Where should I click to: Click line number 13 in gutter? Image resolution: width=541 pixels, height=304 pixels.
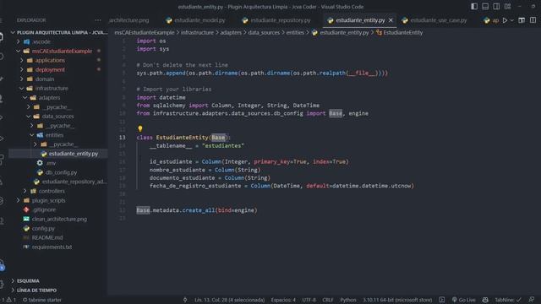click(x=122, y=138)
